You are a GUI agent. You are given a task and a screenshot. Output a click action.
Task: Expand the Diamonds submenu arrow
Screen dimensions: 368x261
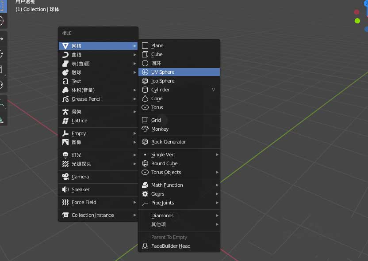coord(217,216)
